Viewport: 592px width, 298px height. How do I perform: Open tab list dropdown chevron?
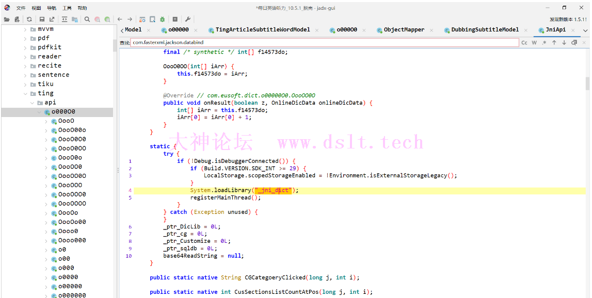585,30
